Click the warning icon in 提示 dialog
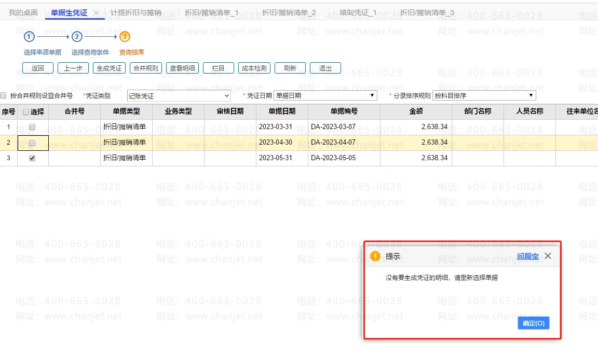 tap(375, 256)
